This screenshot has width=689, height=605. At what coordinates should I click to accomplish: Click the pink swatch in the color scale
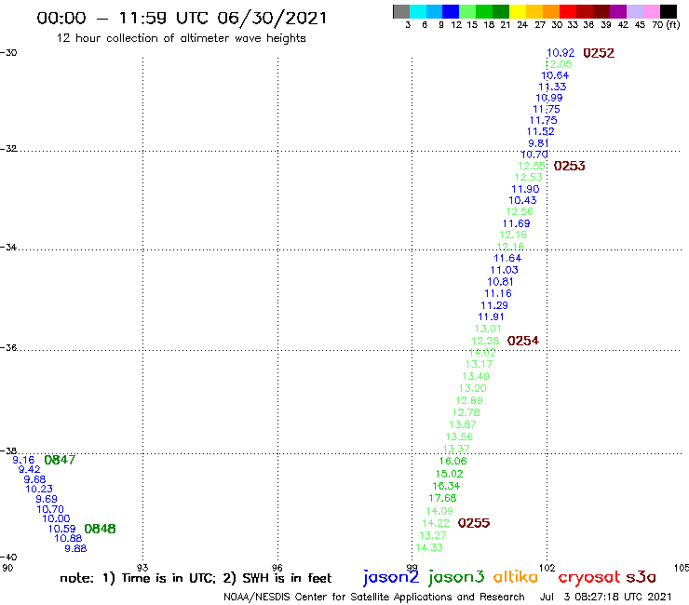(x=651, y=11)
